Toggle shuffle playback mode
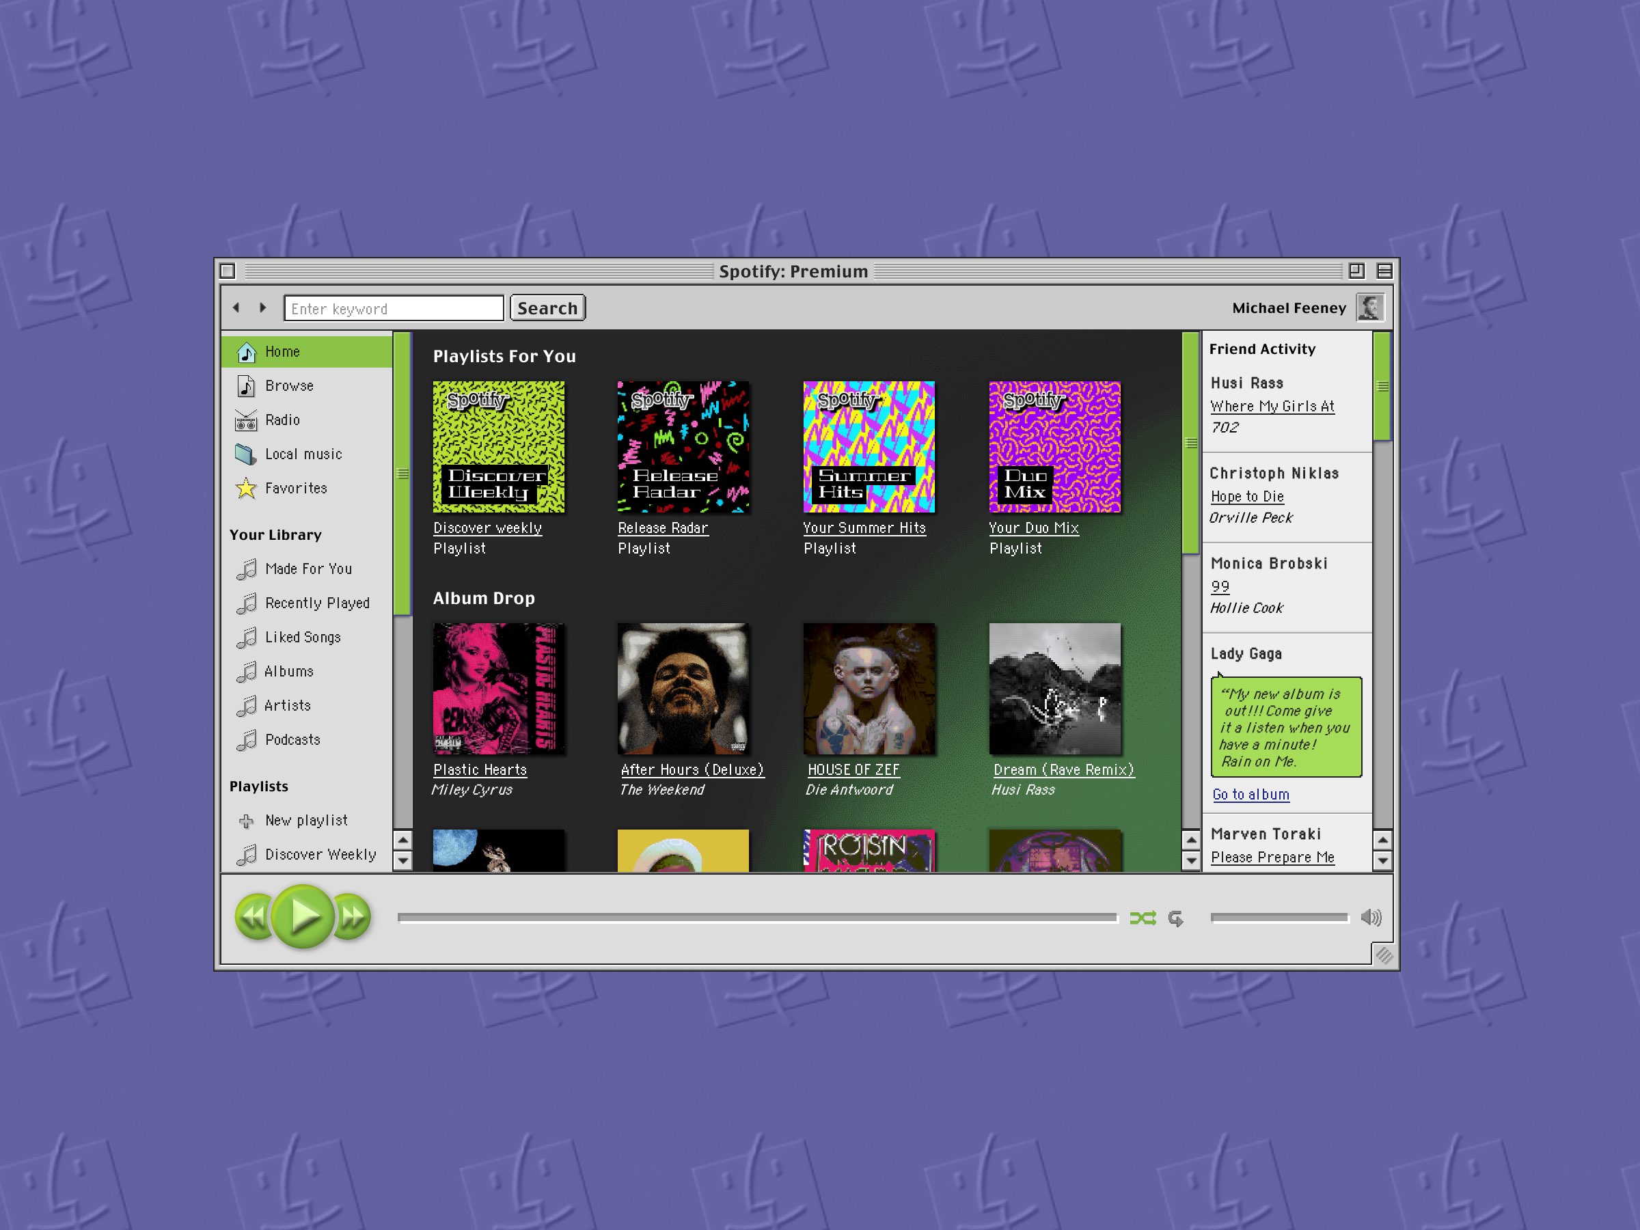Viewport: 1640px width, 1230px height. [x=1143, y=917]
